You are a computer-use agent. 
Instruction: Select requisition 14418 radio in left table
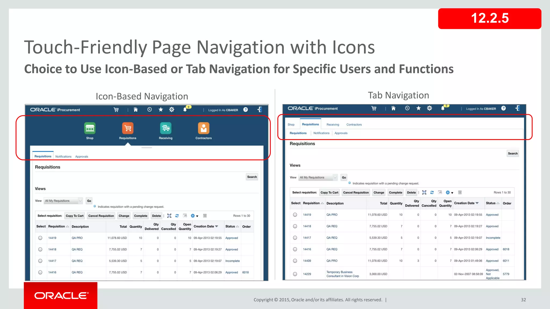[40, 249]
